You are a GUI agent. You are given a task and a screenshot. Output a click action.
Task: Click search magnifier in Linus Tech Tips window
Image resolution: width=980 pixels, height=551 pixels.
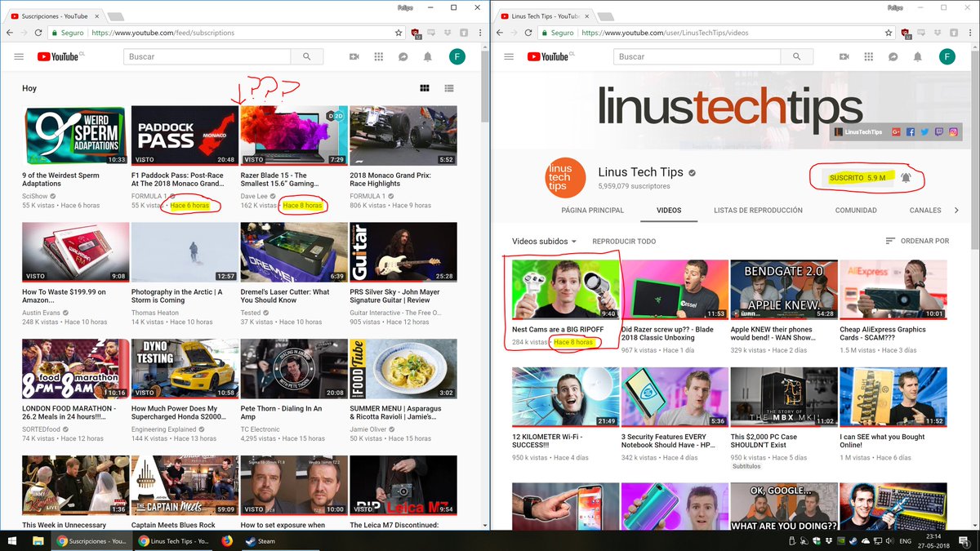[796, 56]
